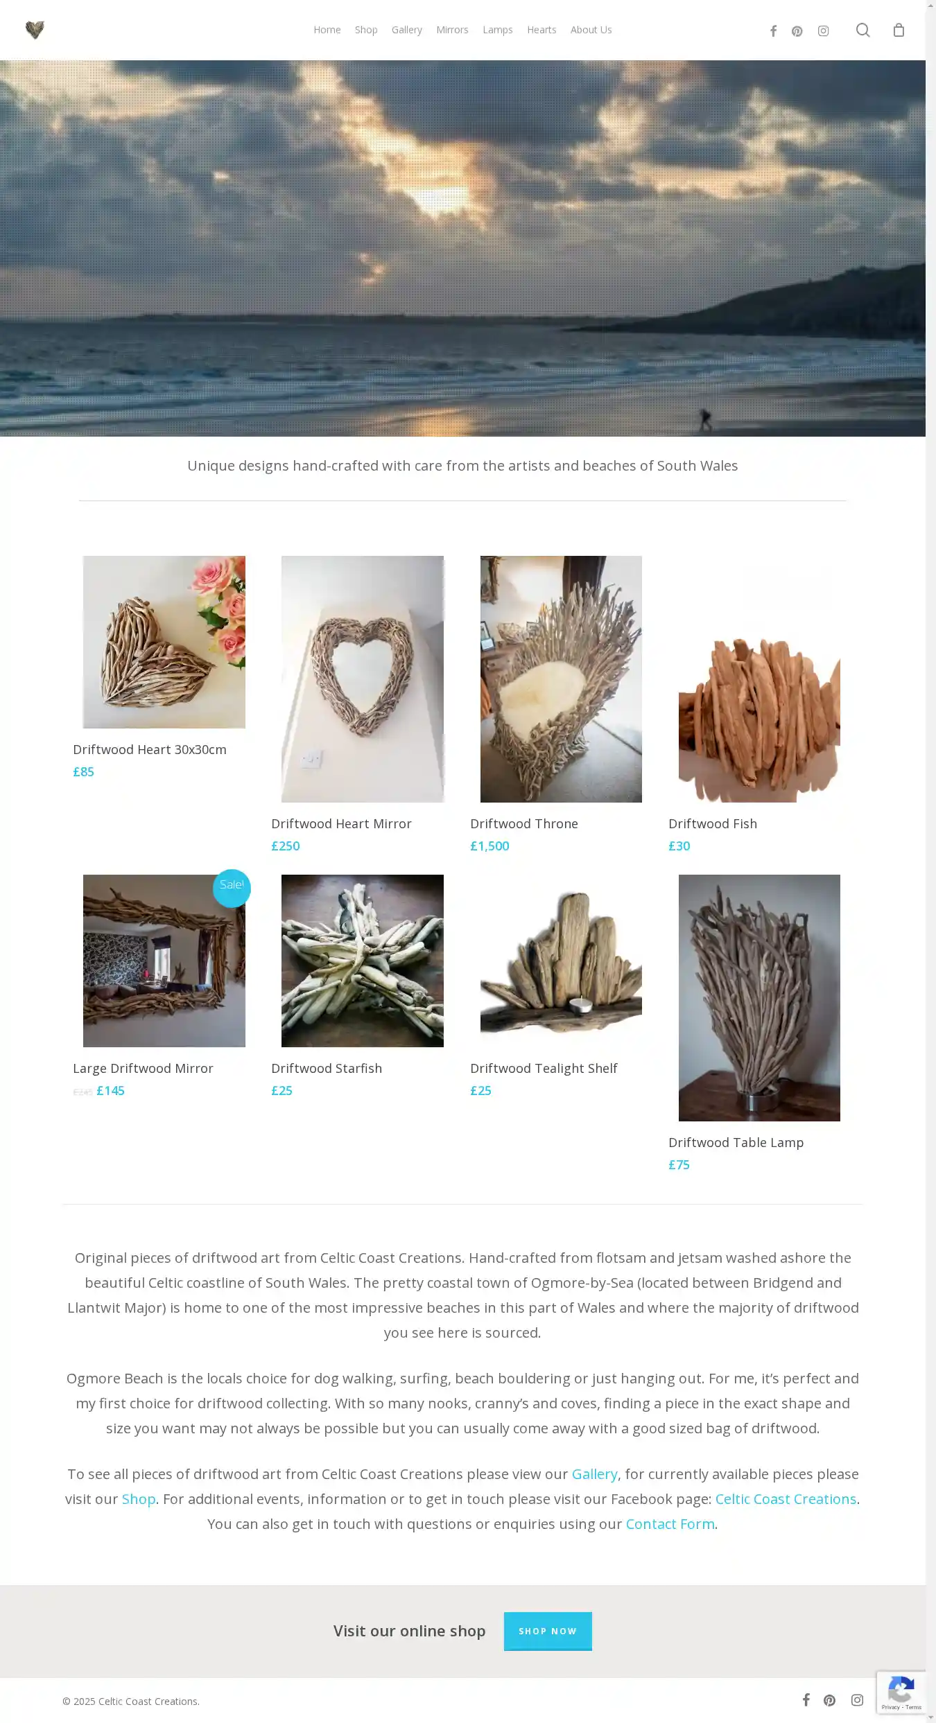Click the footer Facebook icon
This screenshot has width=936, height=1723.
(806, 1699)
